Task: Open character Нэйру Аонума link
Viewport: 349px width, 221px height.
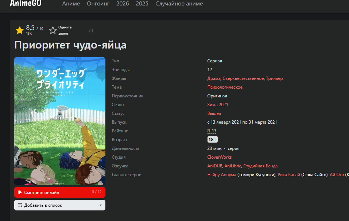Action: coord(222,175)
